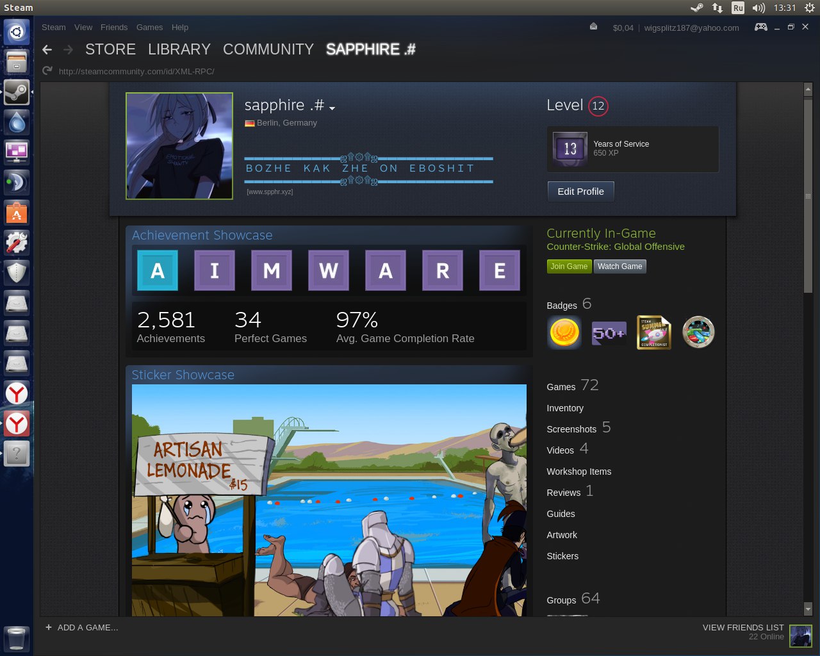The width and height of the screenshot is (820, 656).
Task: Open the Reviews link
Action: coord(570,491)
